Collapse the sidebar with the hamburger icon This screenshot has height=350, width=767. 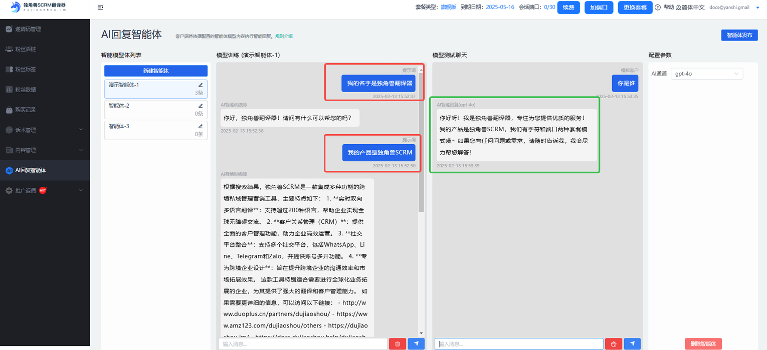100,7
